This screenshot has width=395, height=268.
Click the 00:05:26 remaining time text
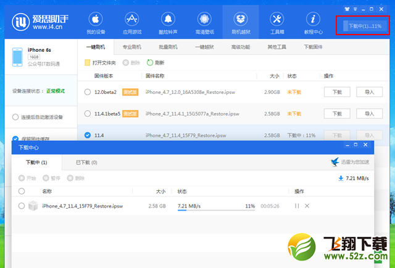click(x=270, y=206)
